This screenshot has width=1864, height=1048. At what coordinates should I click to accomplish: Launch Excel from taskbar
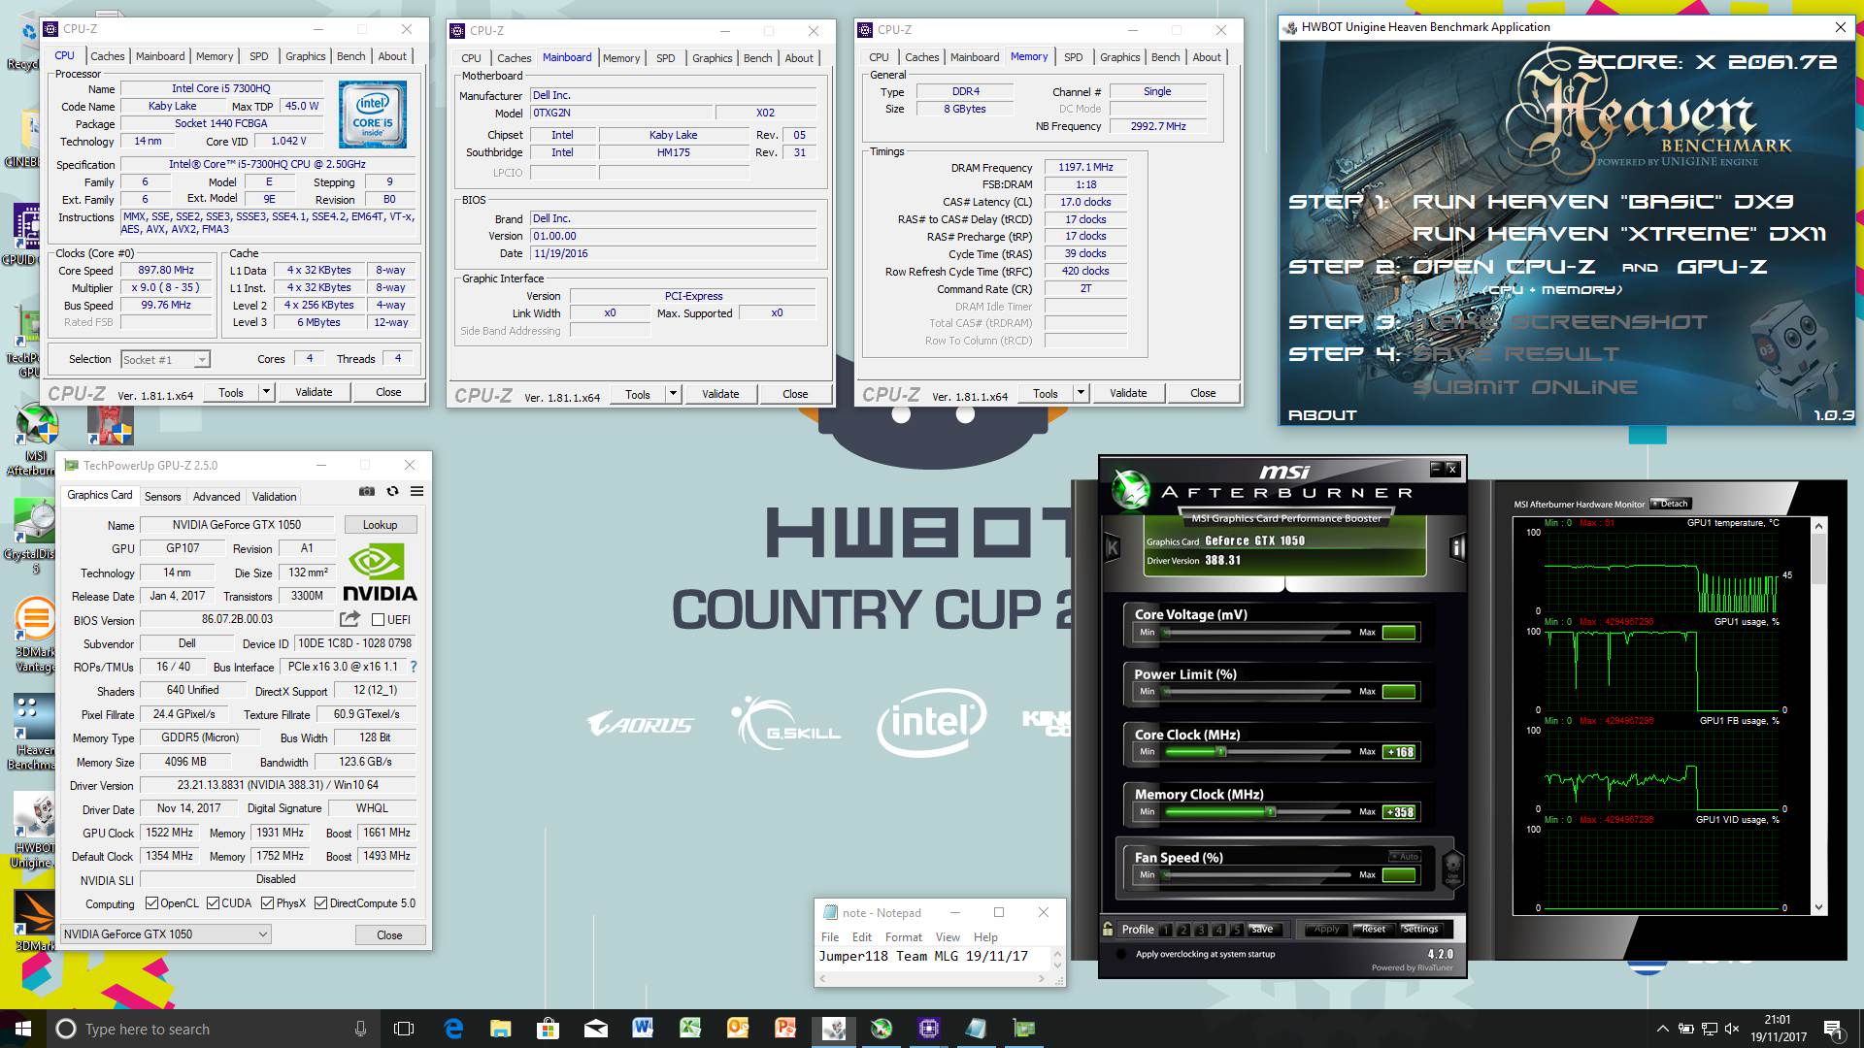tap(690, 1029)
